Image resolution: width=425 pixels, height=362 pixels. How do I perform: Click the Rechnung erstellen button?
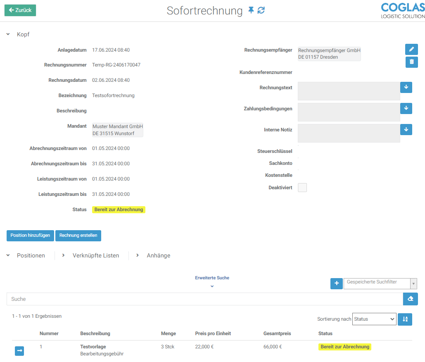coord(78,236)
